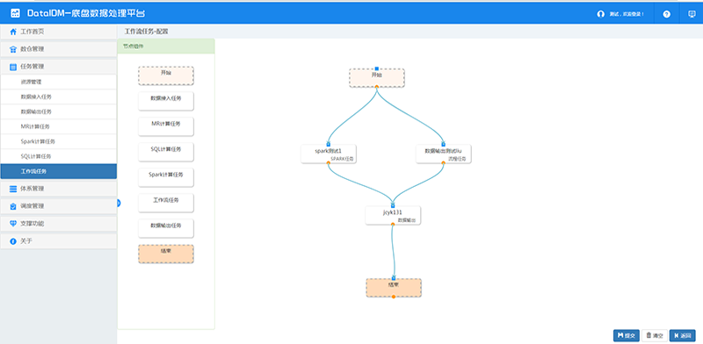
Task: Collapse the sidebar with the blue arrow handle
Action: pyautogui.click(x=119, y=204)
